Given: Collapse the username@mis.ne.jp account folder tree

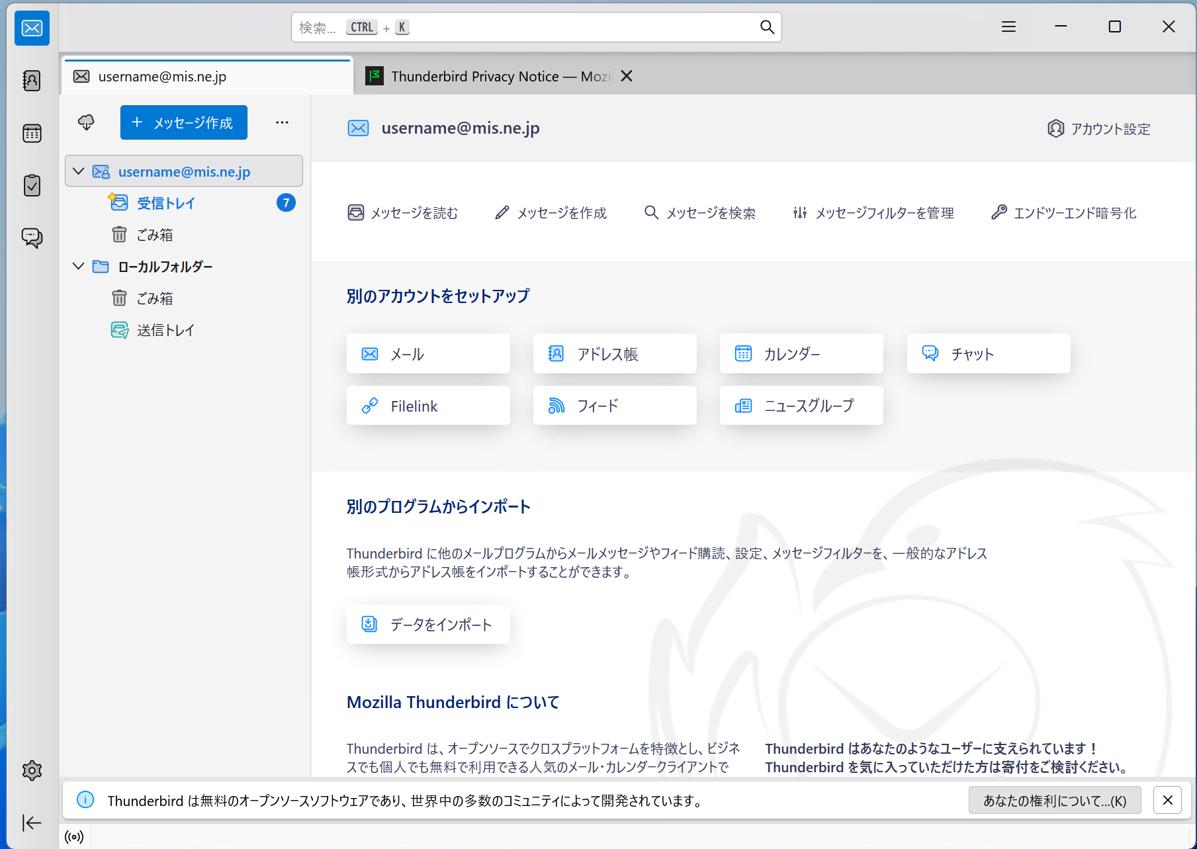Looking at the screenshot, I should (x=79, y=171).
